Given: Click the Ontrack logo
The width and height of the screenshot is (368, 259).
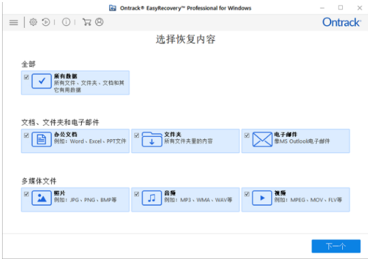Looking at the screenshot, I should point(341,22).
